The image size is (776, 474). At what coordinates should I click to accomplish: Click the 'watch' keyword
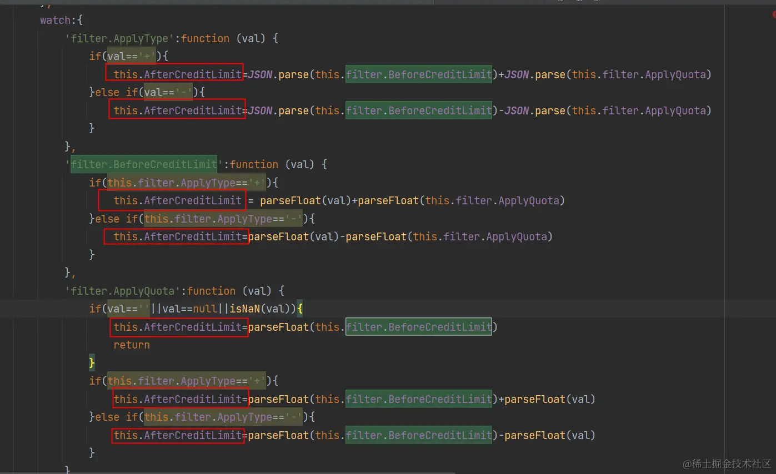(x=55, y=21)
